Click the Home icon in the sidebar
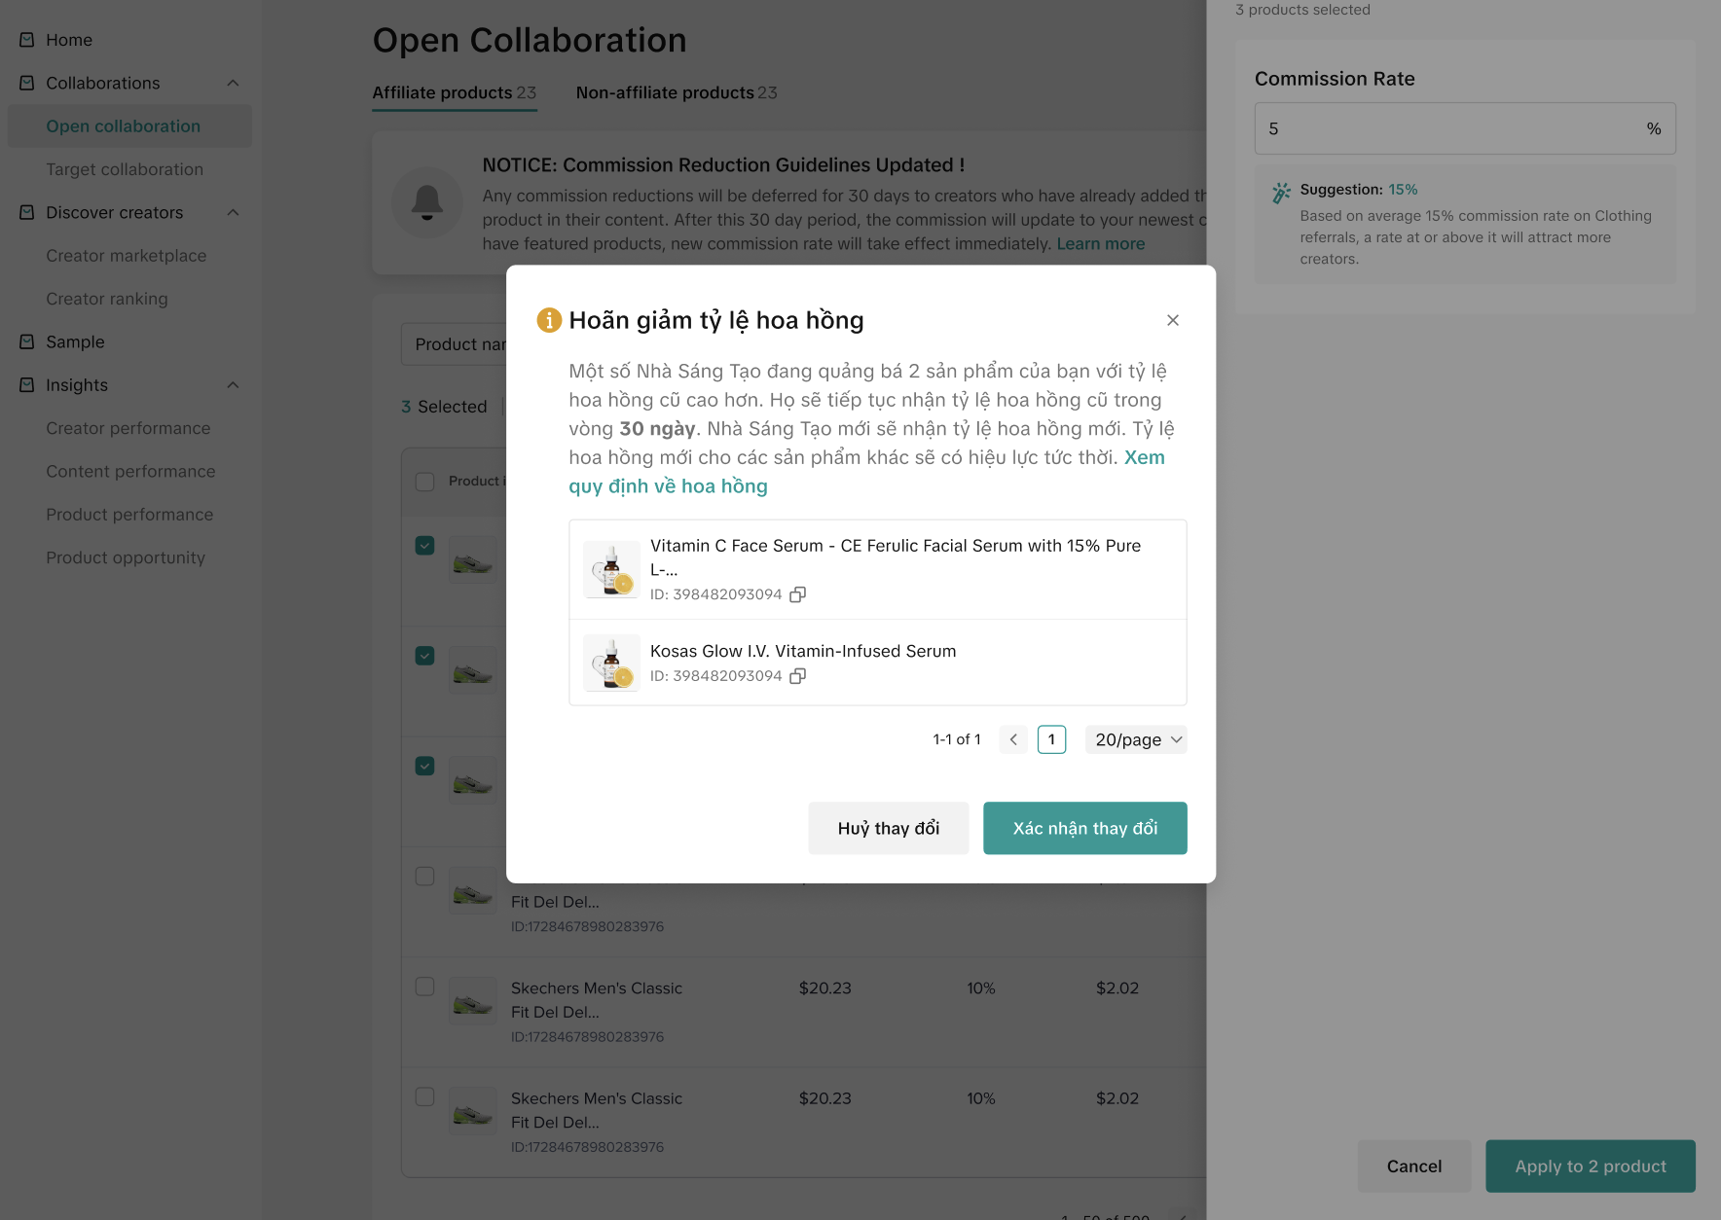This screenshot has width=1721, height=1220. (27, 40)
